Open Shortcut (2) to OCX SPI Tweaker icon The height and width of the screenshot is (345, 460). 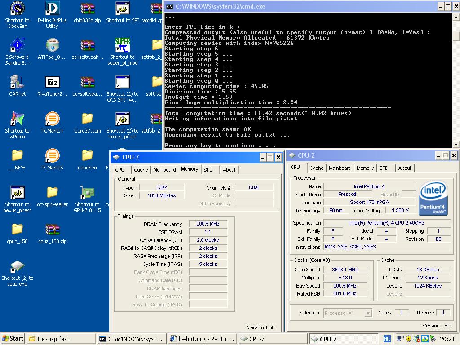pyautogui.click(x=122, y=82)
